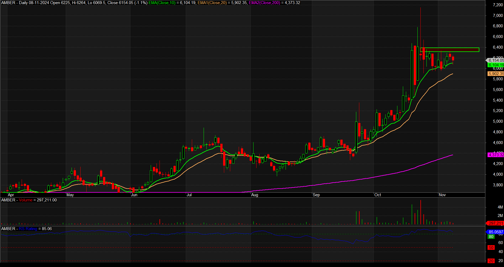Click the 6,400 price axis label
This screenshot has height=267, width=504.
click(498, 47)
